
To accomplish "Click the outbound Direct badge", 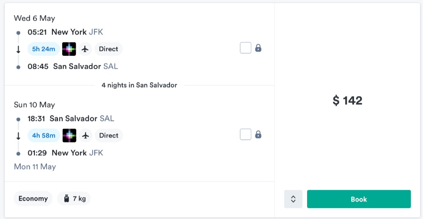I will click(x=108, y=49).
